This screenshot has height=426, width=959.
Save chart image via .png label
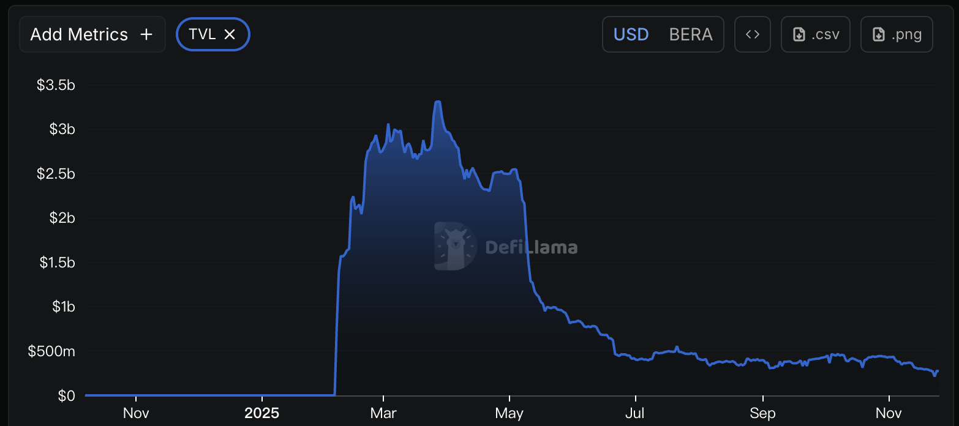coord(906,34)
